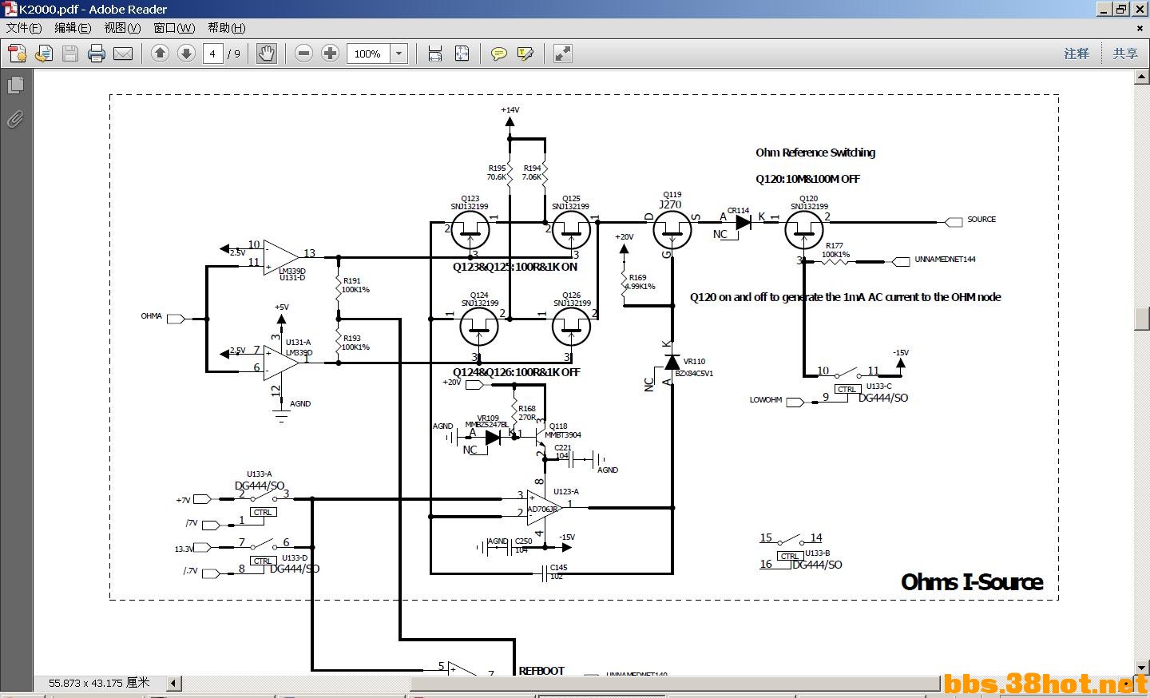Open the 文件(F) menu

[x=24, y=28]
